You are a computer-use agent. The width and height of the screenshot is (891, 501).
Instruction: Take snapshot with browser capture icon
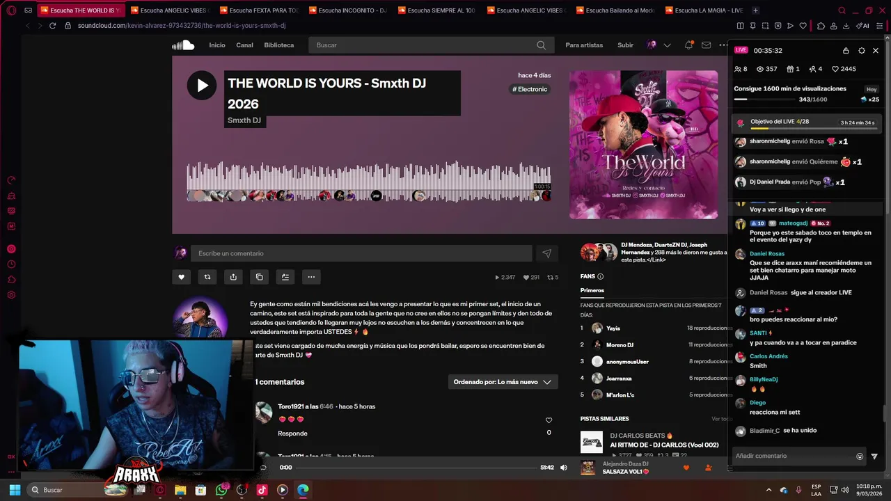[765, 26]
